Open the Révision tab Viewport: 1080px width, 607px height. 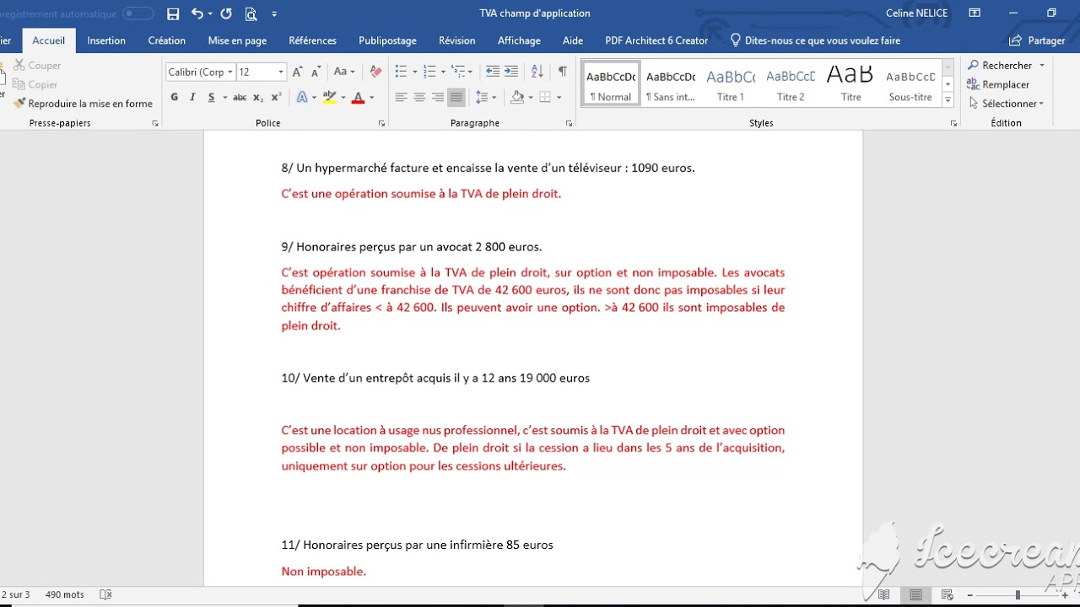click(456, 40)
